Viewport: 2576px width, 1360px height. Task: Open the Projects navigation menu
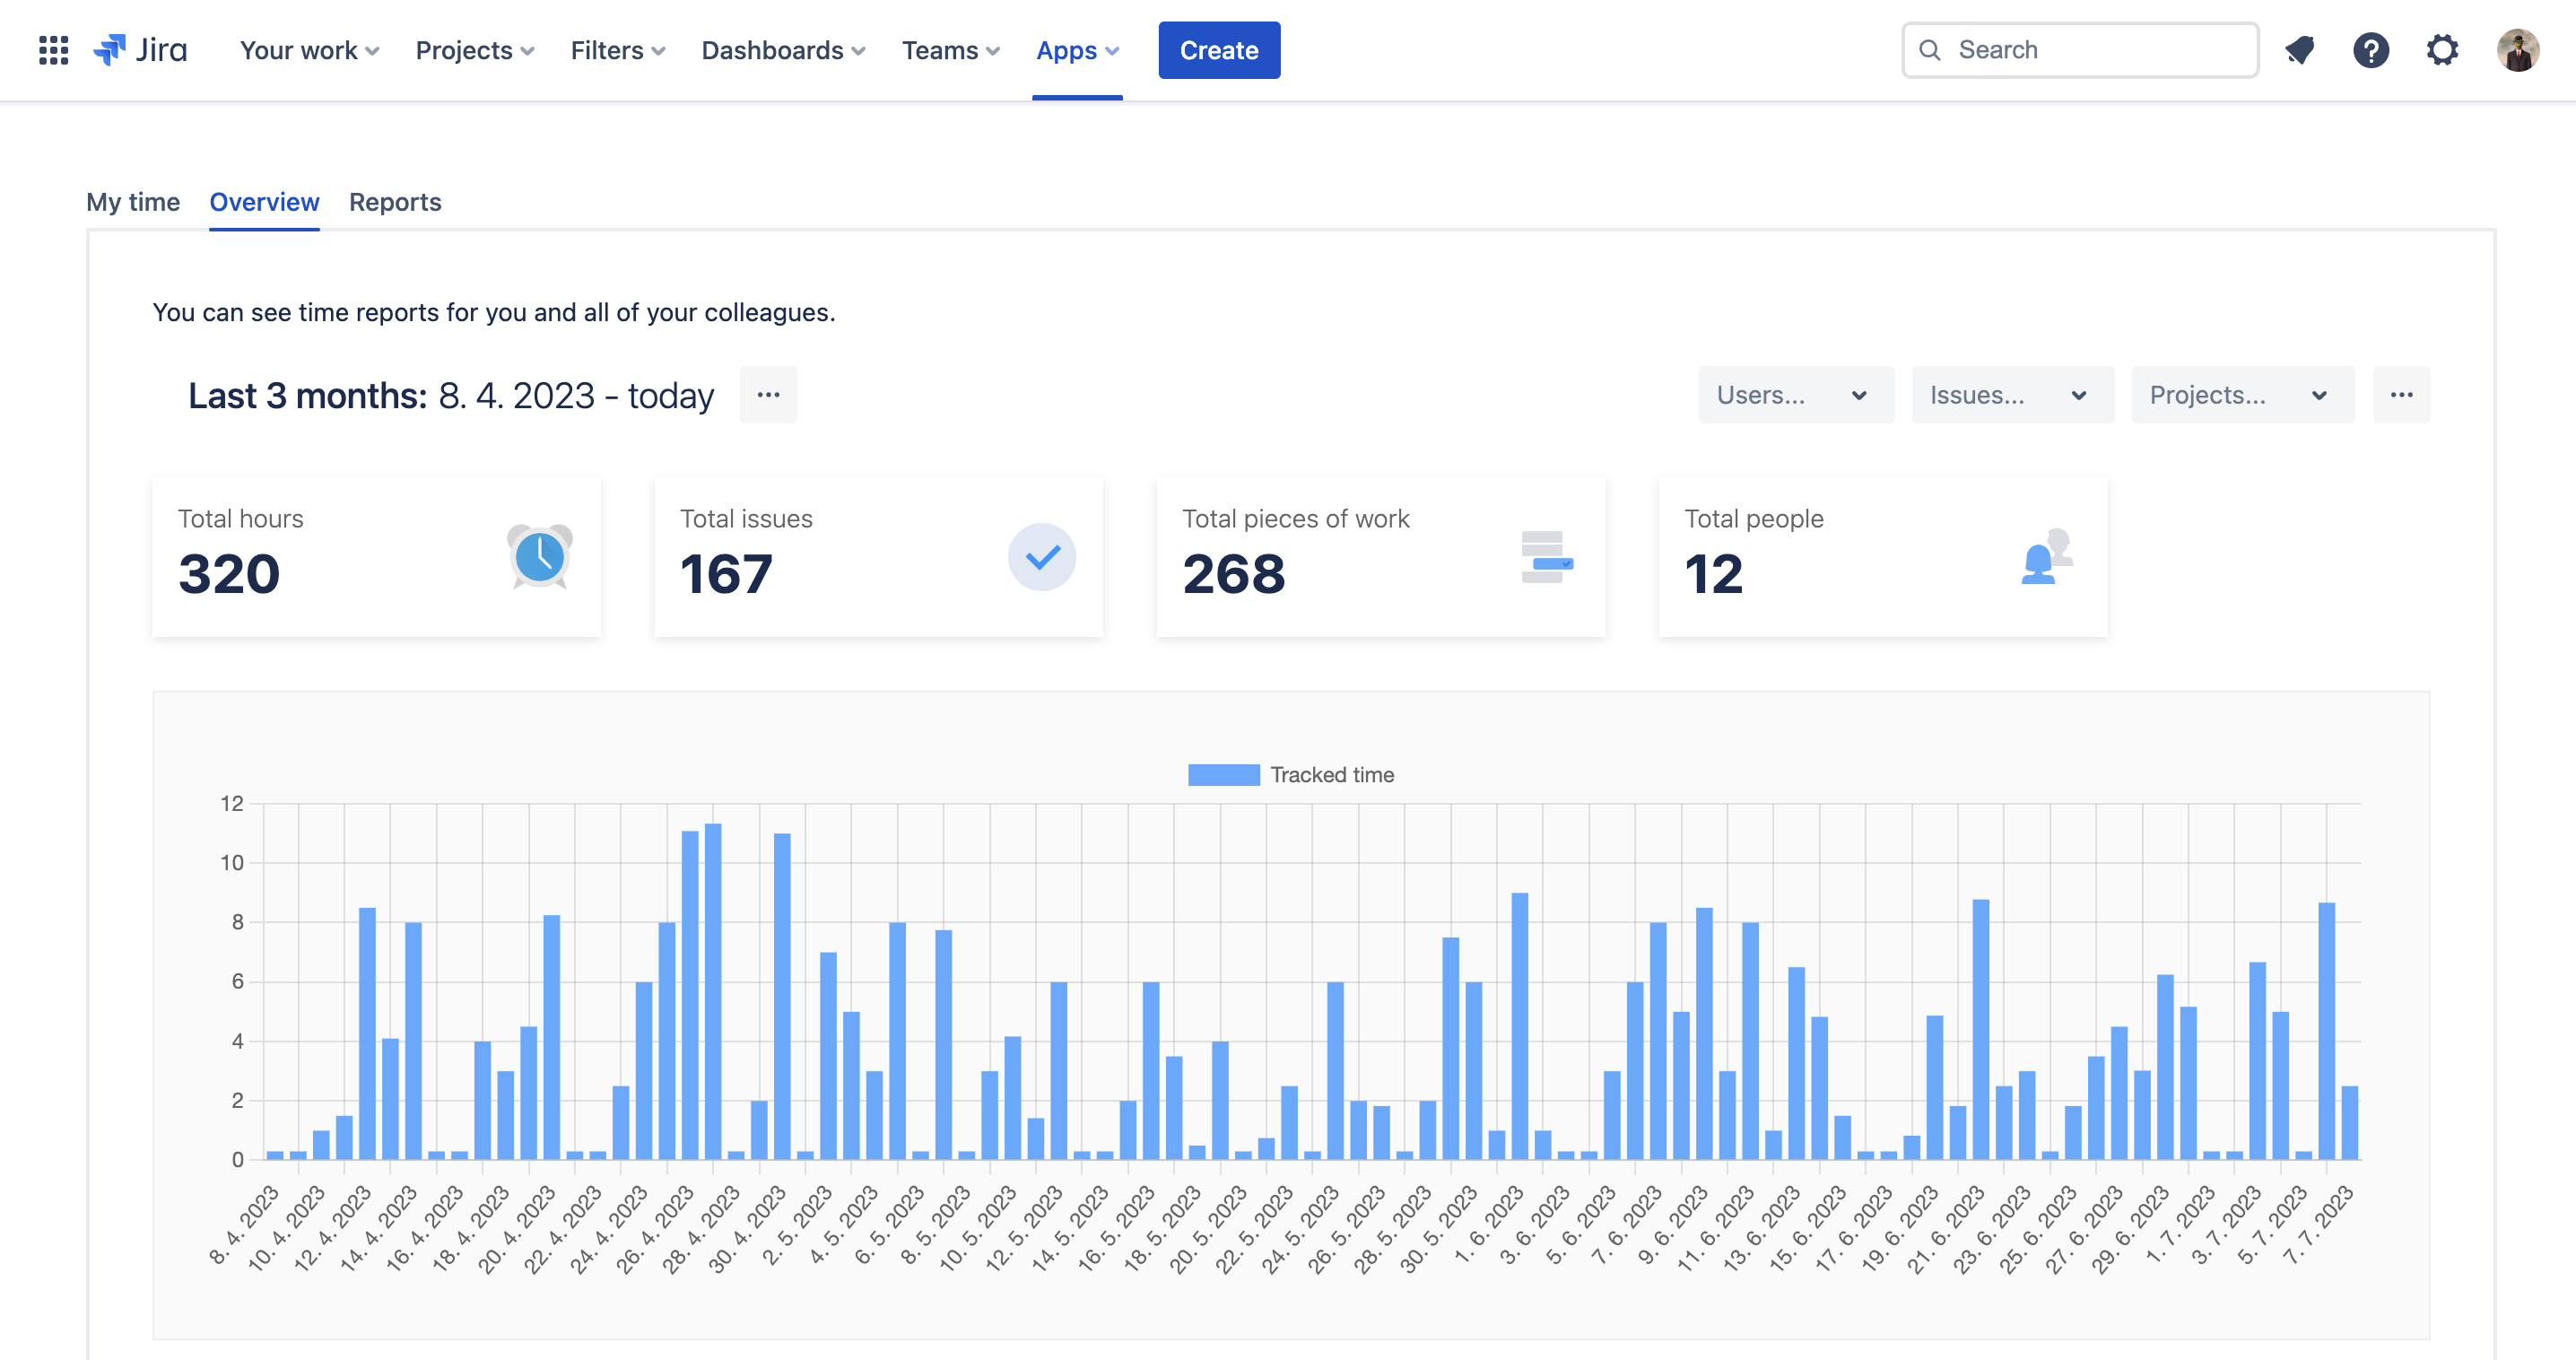[x=475, y=48]
